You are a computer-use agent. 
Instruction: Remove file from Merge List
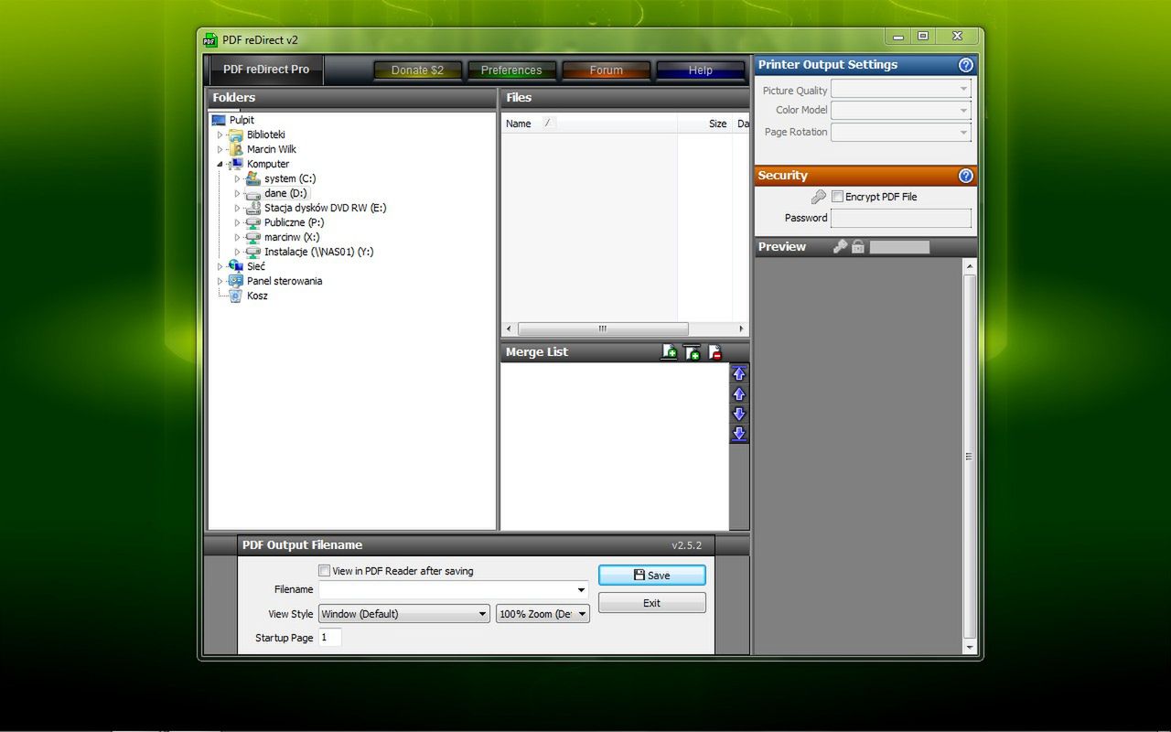(715, 352)
